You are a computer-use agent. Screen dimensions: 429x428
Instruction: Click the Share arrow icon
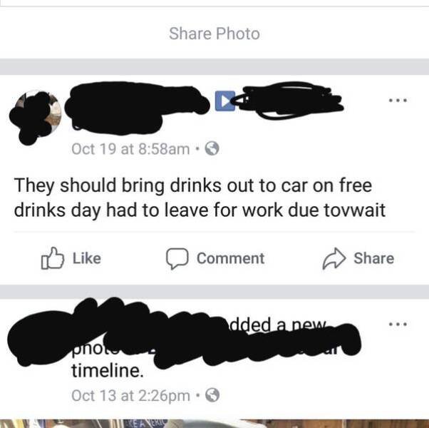pos(334,259)
